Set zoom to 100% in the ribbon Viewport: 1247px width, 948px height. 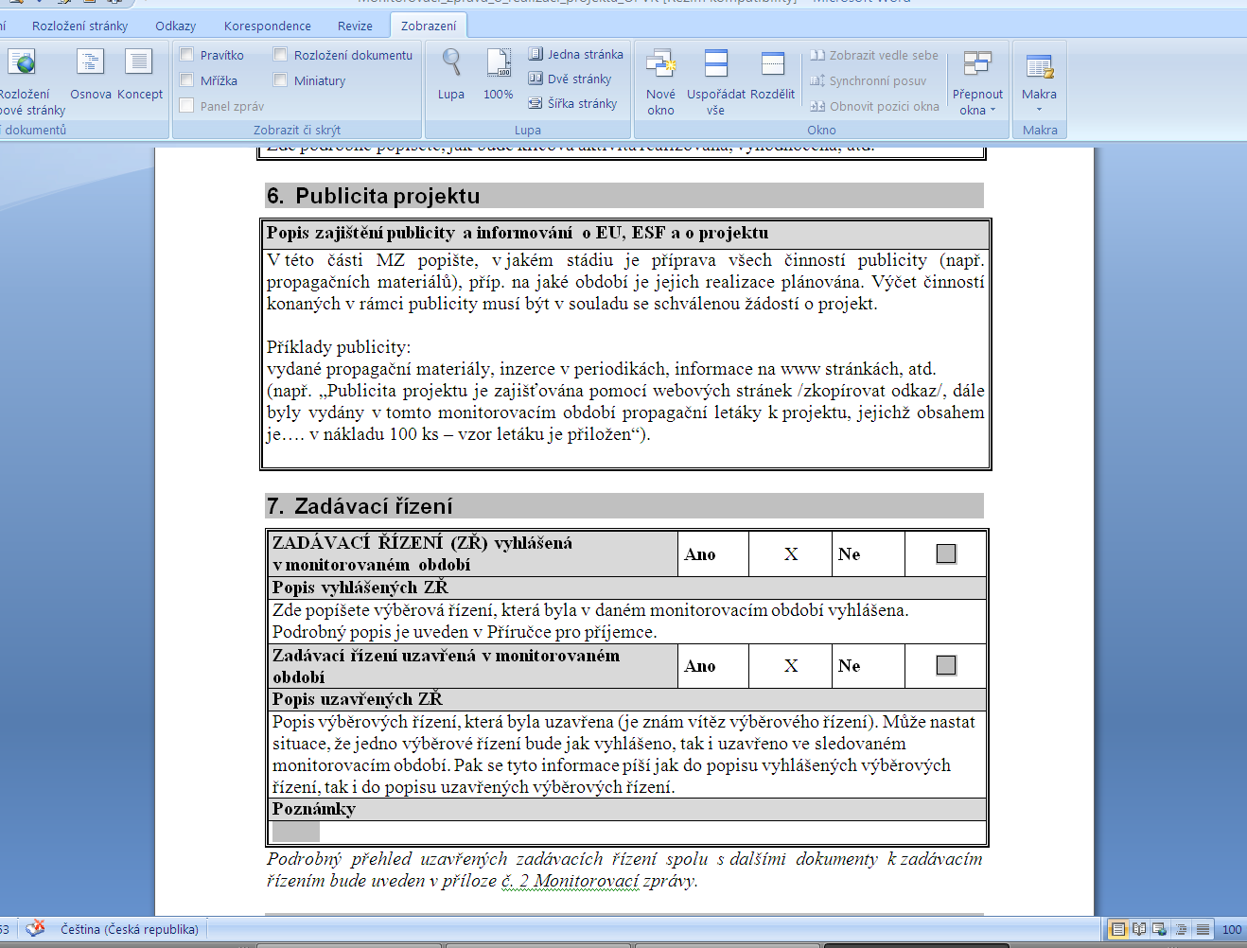click(x=499, y=76)
